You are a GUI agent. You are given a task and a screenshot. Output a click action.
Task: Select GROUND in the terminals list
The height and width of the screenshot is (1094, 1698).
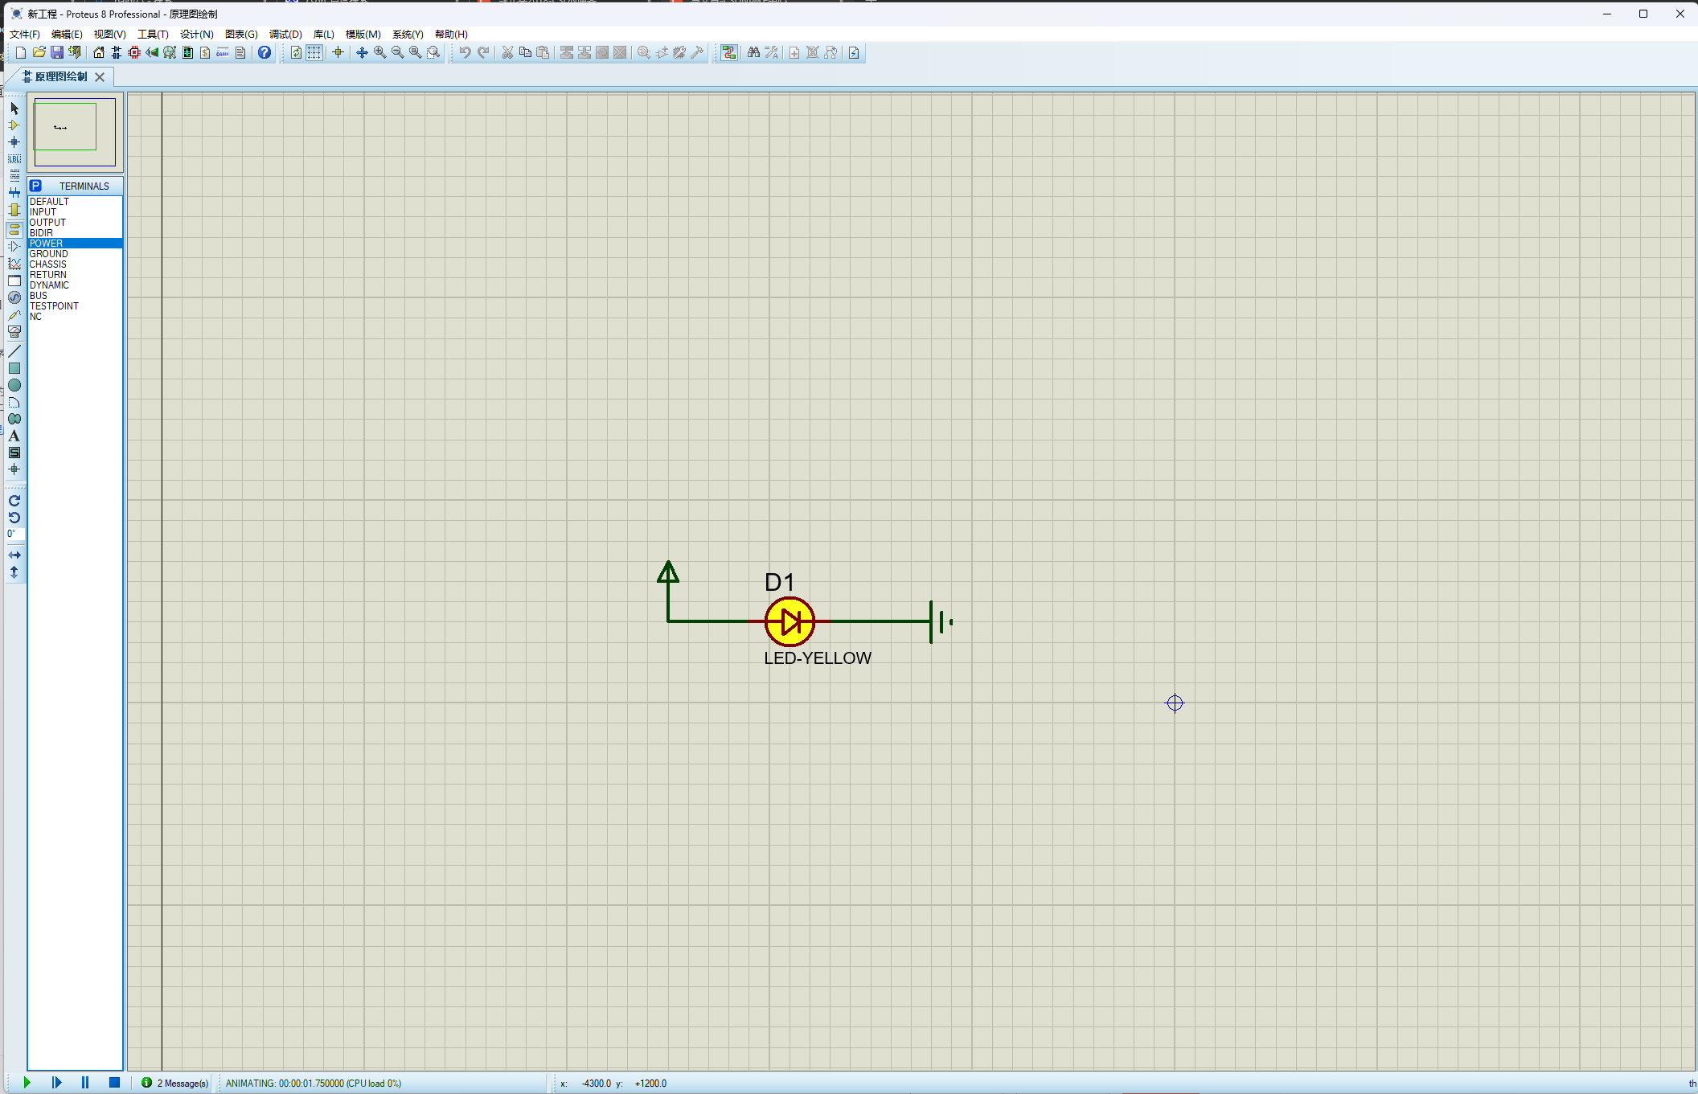click(x=49, y=254)
